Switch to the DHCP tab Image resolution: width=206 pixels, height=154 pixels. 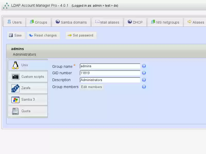(x=135, y=22)
